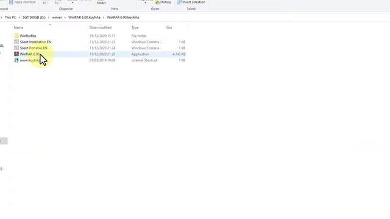The height and width of the screenshot is (219, 390).
Task: Click the 1 KB size in www.kuyhAa row
Action: (182, 60)
